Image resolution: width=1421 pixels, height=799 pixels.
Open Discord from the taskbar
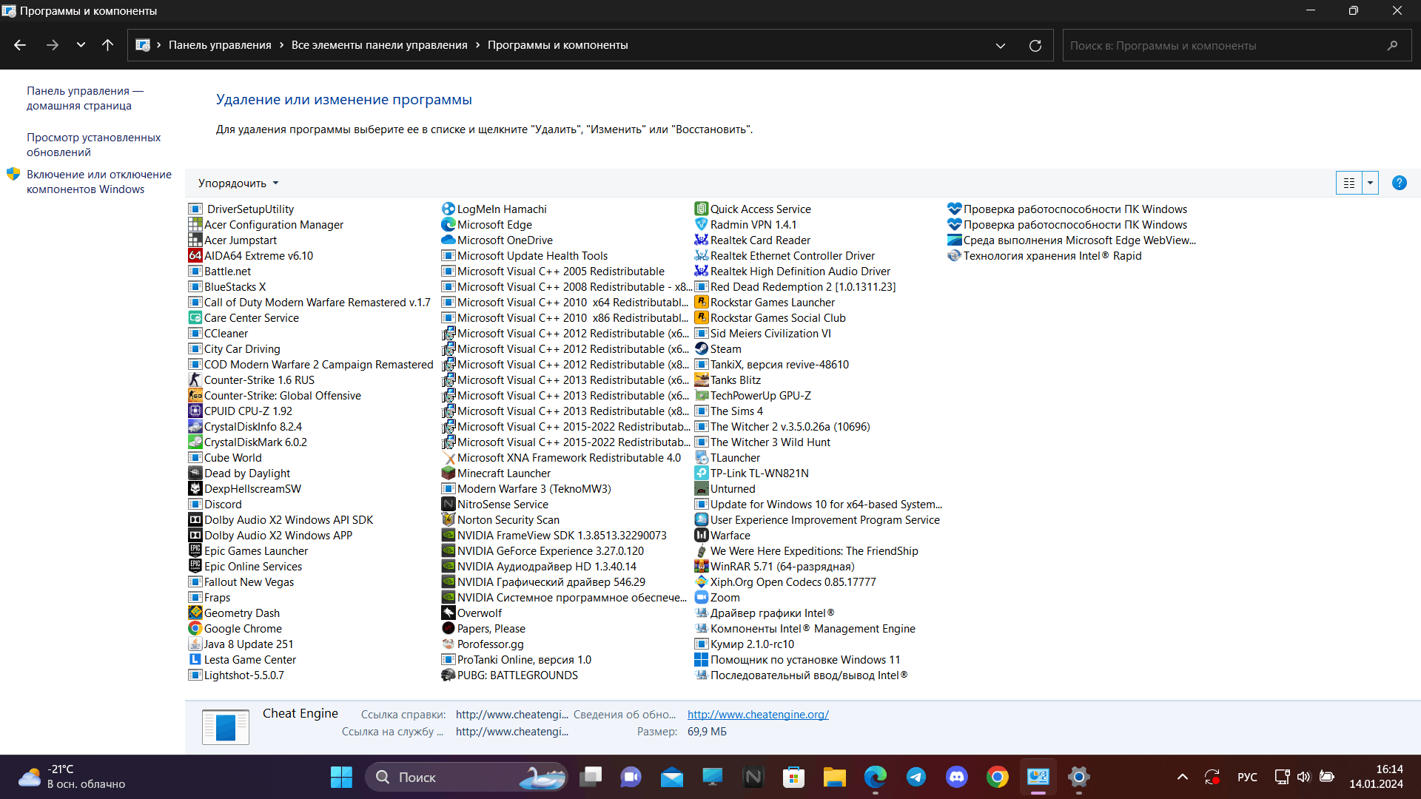957,777
